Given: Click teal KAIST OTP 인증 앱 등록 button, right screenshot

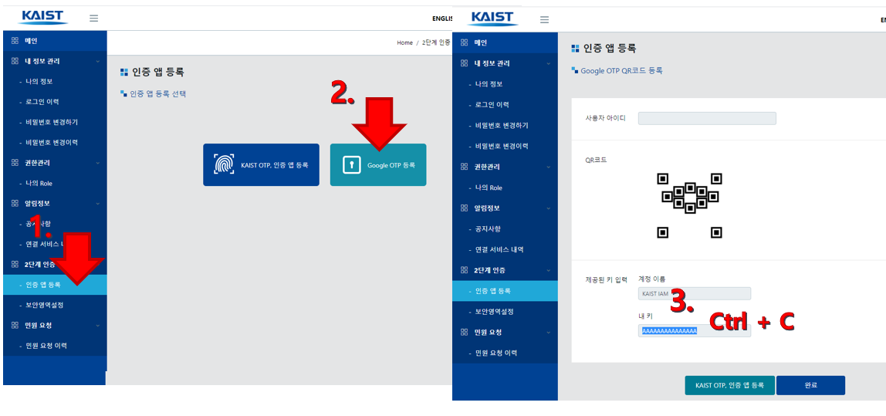Looking at the screenshot, I should click(730, 385).
